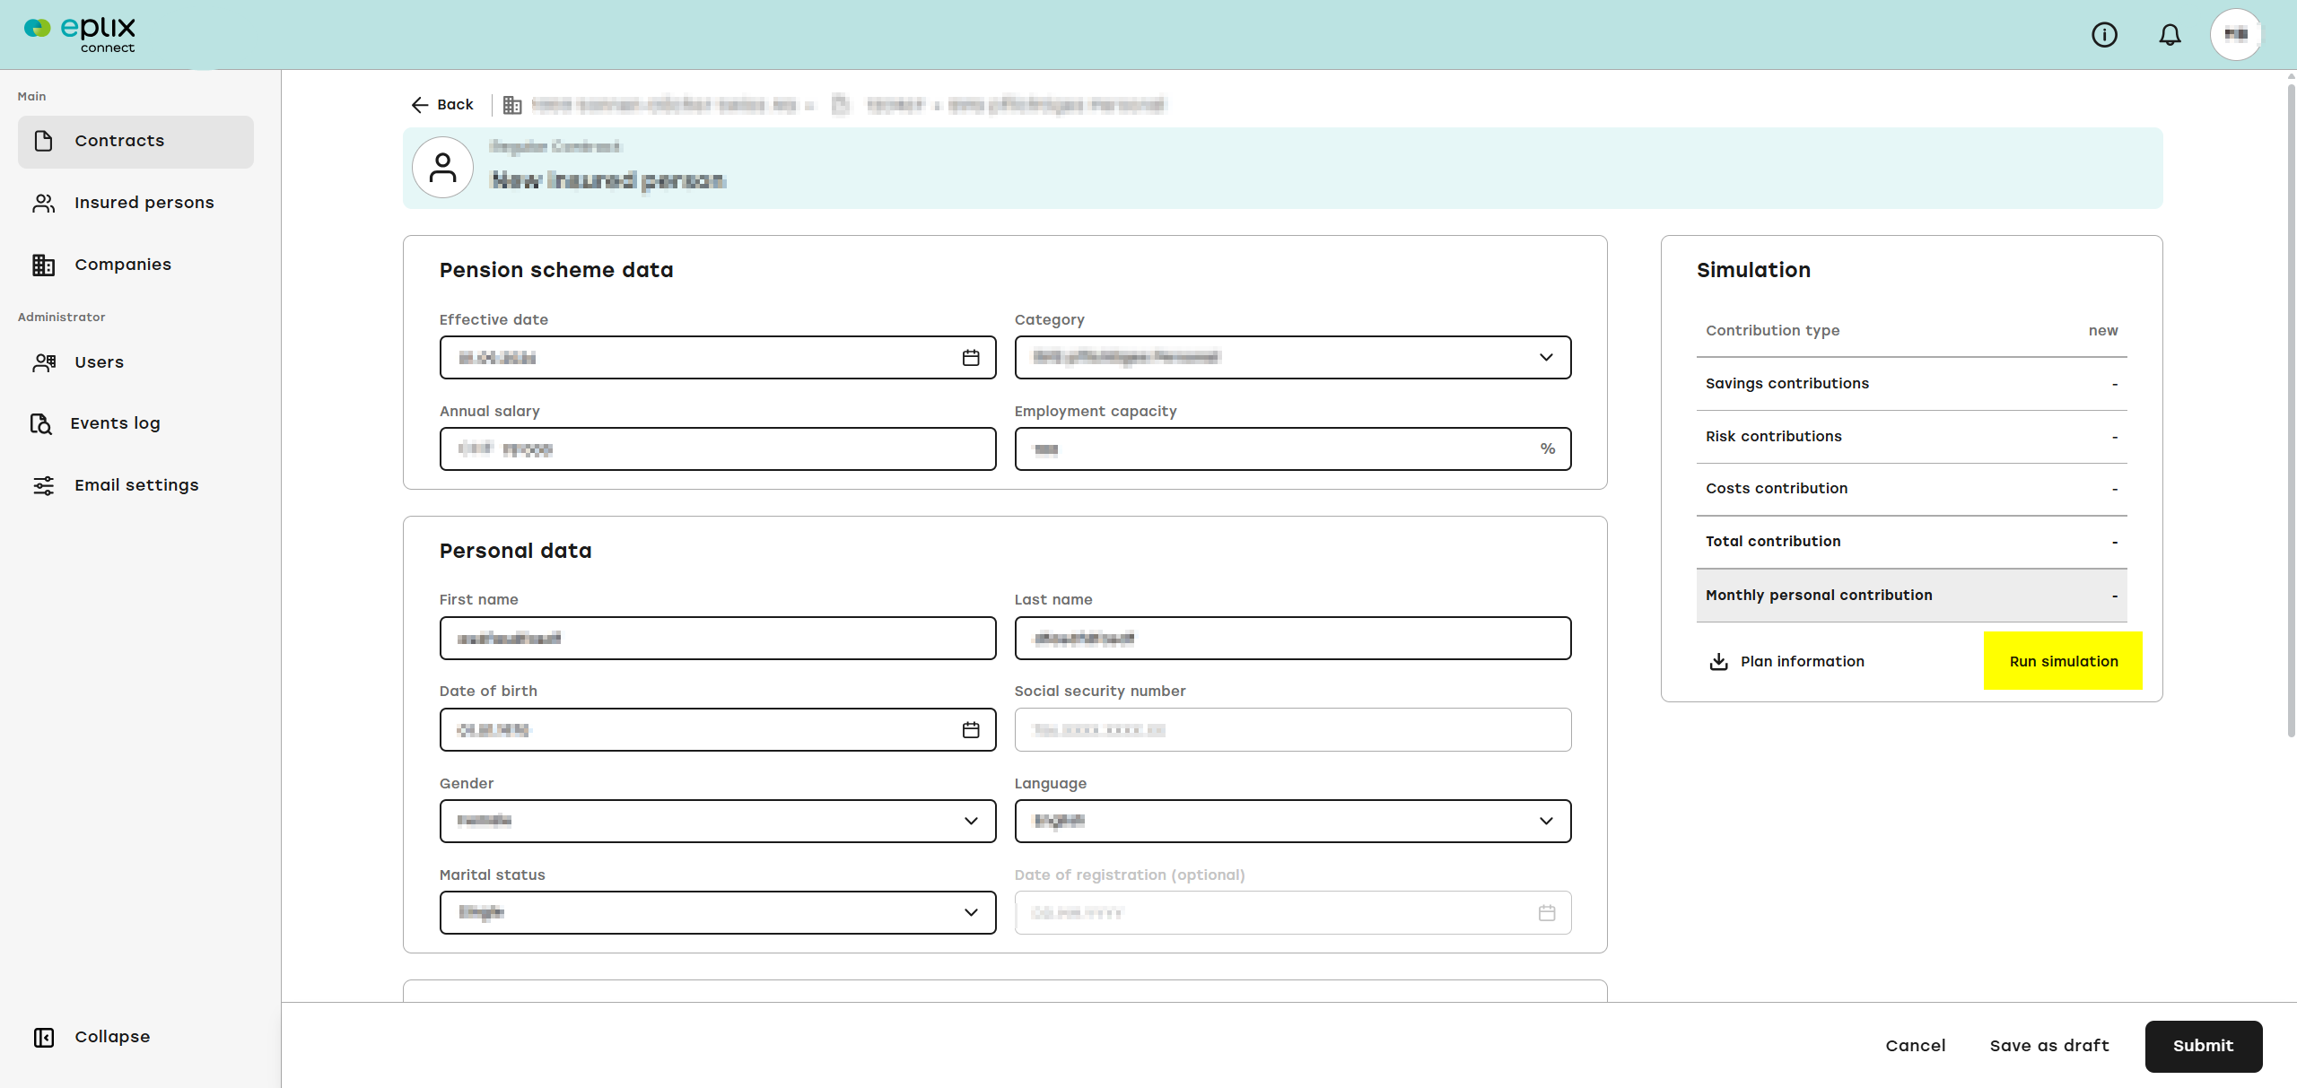Screen dimensions: 2297x1088
Task: Open the info icon in the header
Action: coord(2104,35)
